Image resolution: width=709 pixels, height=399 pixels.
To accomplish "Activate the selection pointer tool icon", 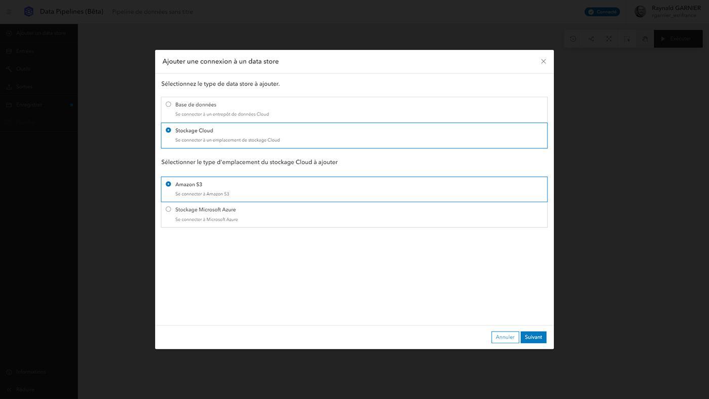I will [x=627, y=39].
